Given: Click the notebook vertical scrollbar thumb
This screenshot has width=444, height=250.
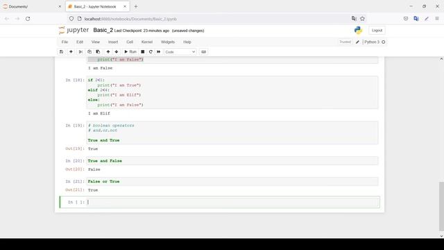Looking at the screenshot, I should tap(441, 206).
